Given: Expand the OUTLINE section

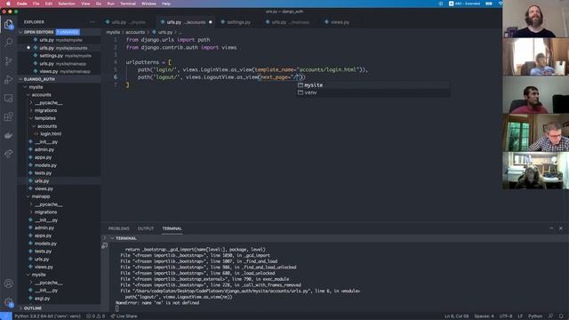Looking at the screenshot, I should (33, 308).
